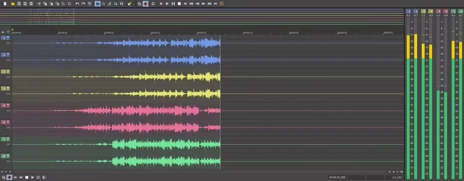Toggle channel 4 with its yellow number button
Image resolution: width=464 pixels, height=181 pixels.
point(3,88)
